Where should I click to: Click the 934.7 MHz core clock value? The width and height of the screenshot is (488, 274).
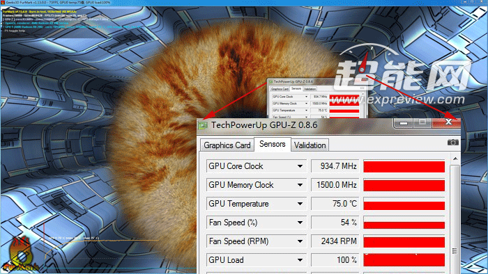pyautogui.click(x=335, y=166)
